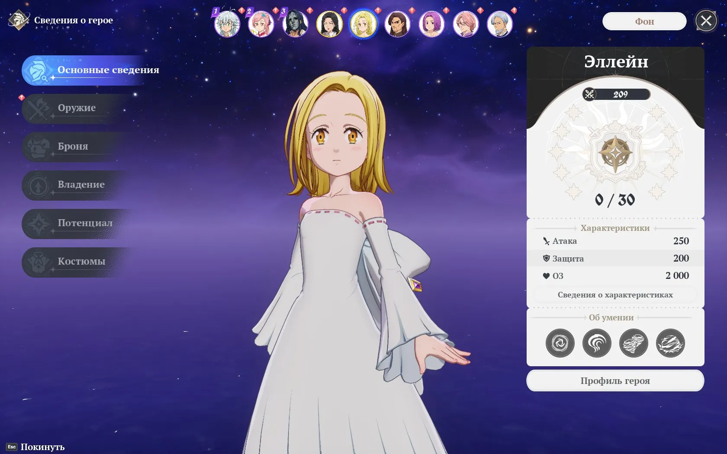Click the Об умении section header
The image size is (727, 454).
tap(611, 318)
